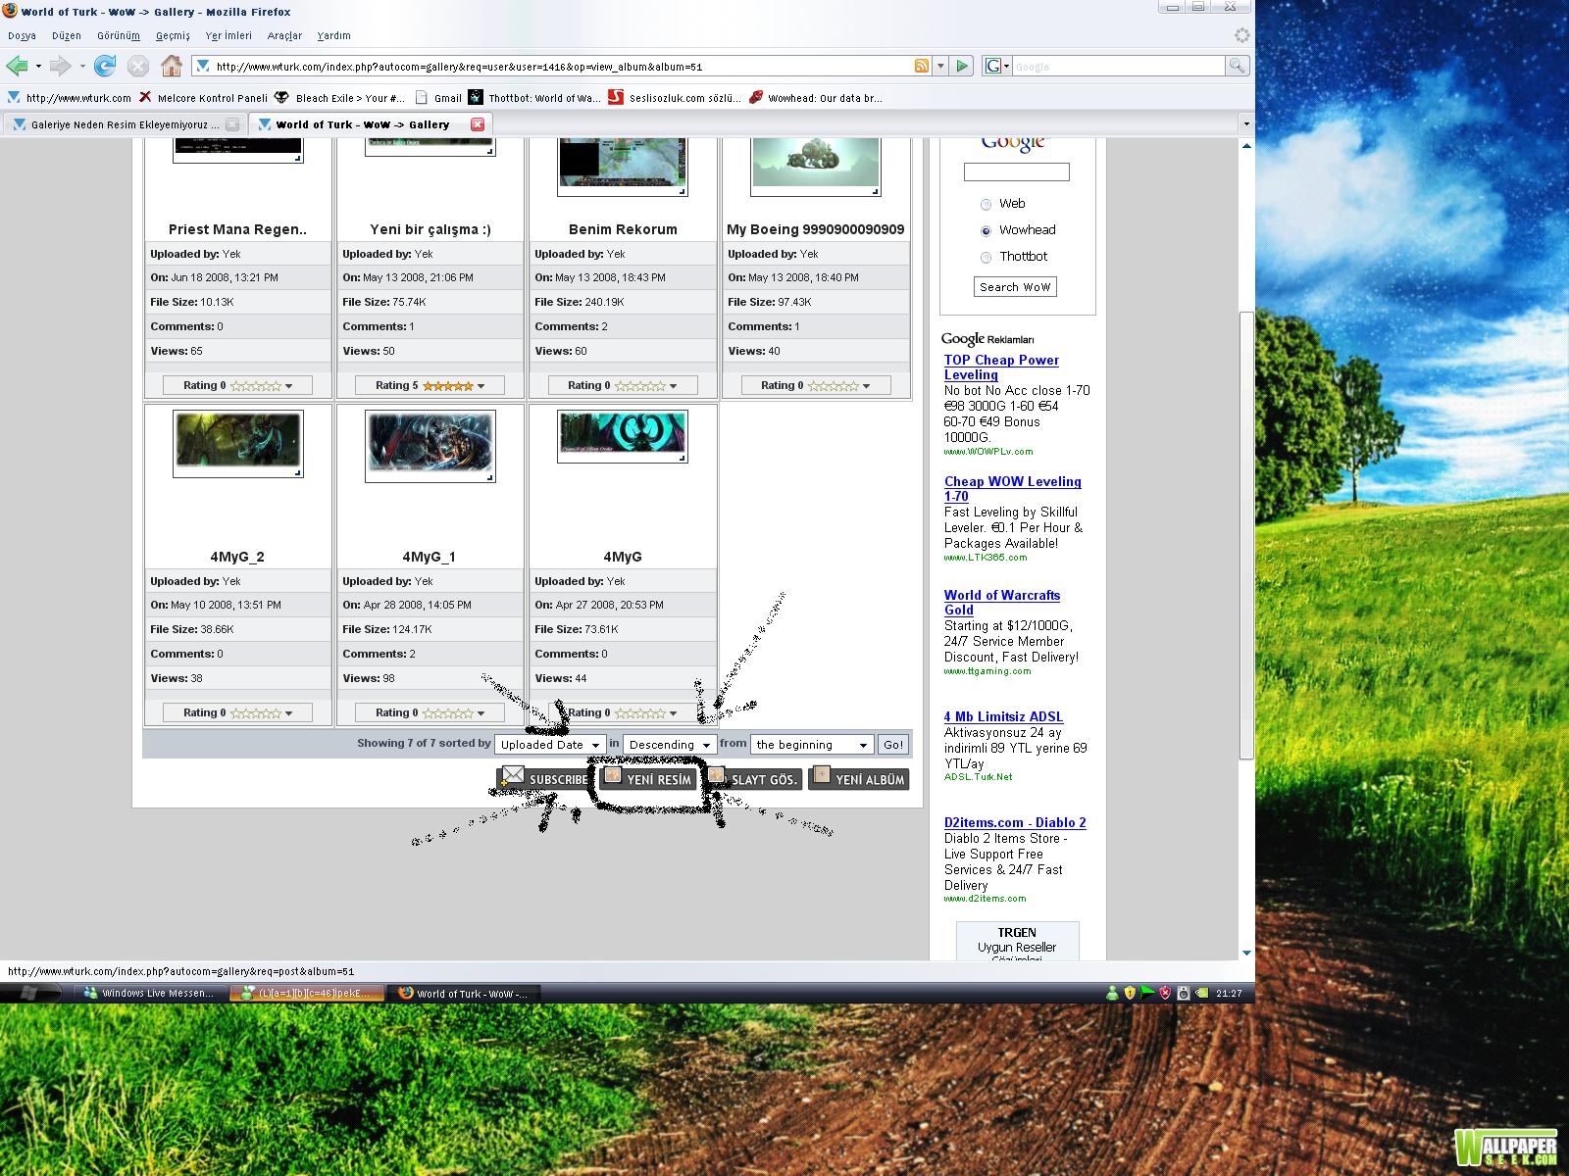Open the wturk.com bookmark

(69, 98)
